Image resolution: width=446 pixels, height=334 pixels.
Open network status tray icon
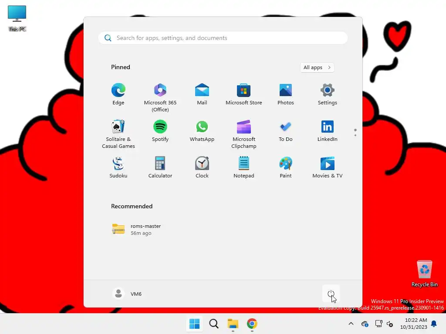coord(378,324)
